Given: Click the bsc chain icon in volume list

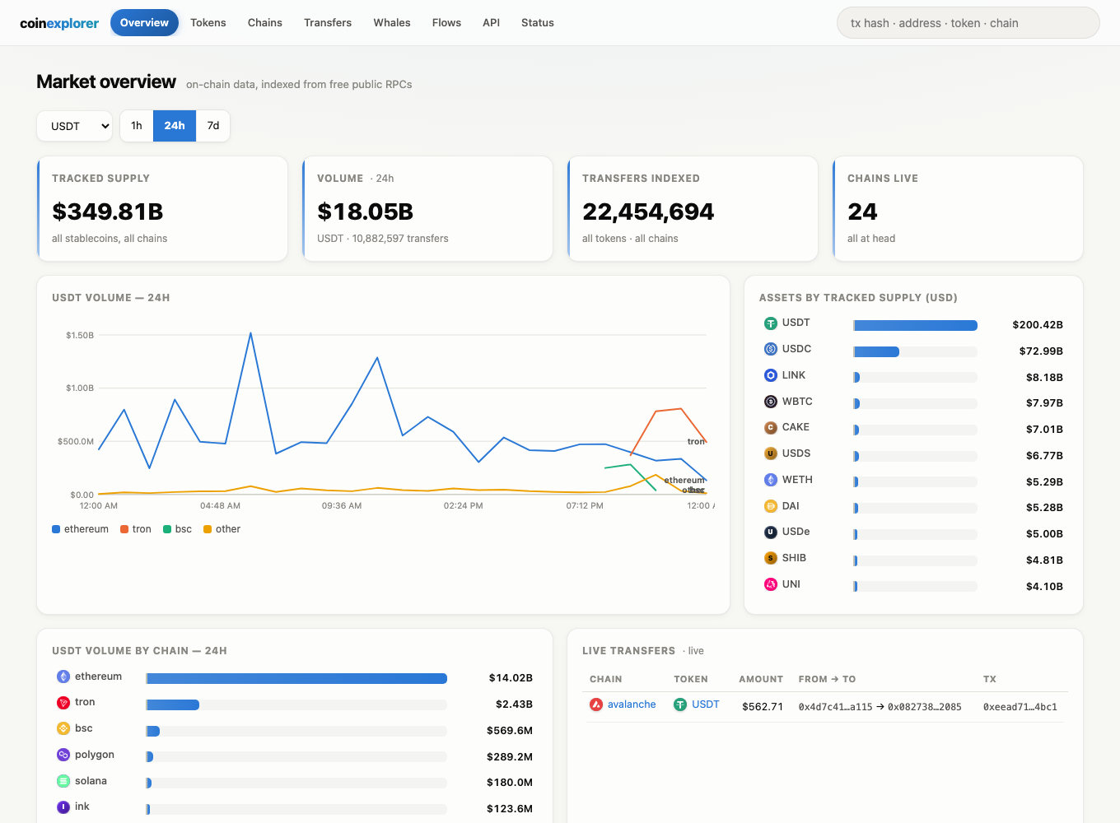Looking at the screenshot, I should tap(63, 728).
